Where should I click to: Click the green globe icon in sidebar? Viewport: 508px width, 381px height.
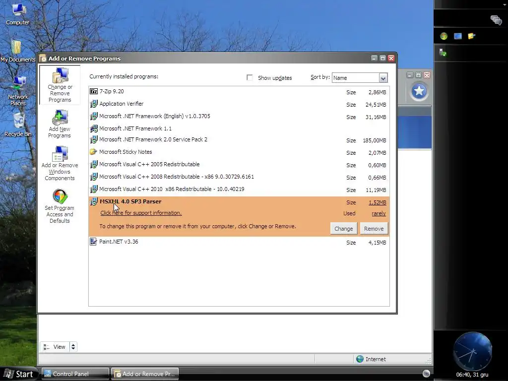pyautogui.click(x=444, y=36)
